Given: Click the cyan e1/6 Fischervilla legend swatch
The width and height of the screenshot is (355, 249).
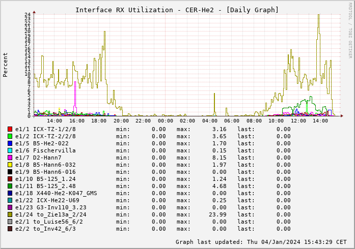Looking at the screenshot, I should coord(10,150).
